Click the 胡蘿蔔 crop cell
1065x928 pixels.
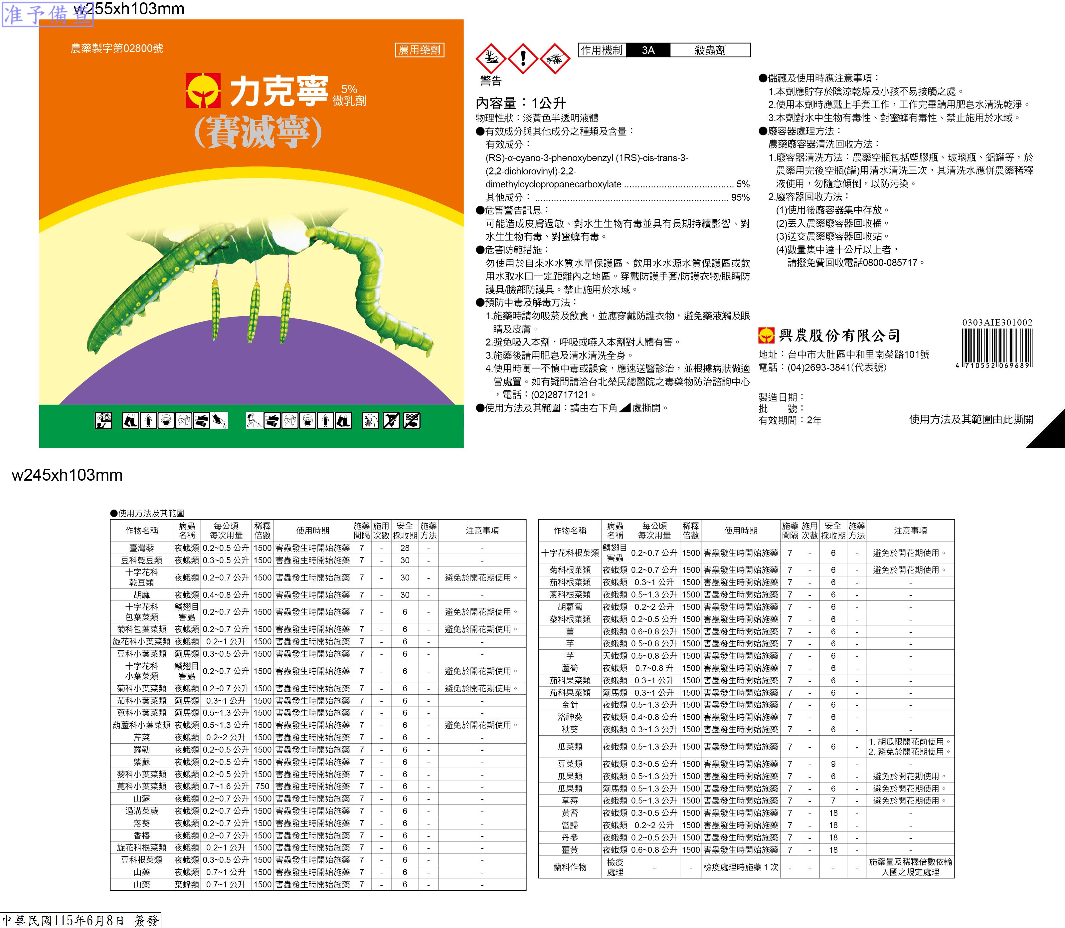point(570,607)
